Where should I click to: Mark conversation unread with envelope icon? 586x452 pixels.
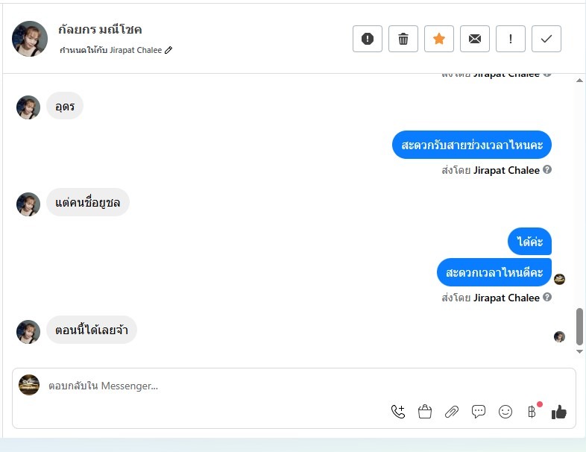click(475, 39)
